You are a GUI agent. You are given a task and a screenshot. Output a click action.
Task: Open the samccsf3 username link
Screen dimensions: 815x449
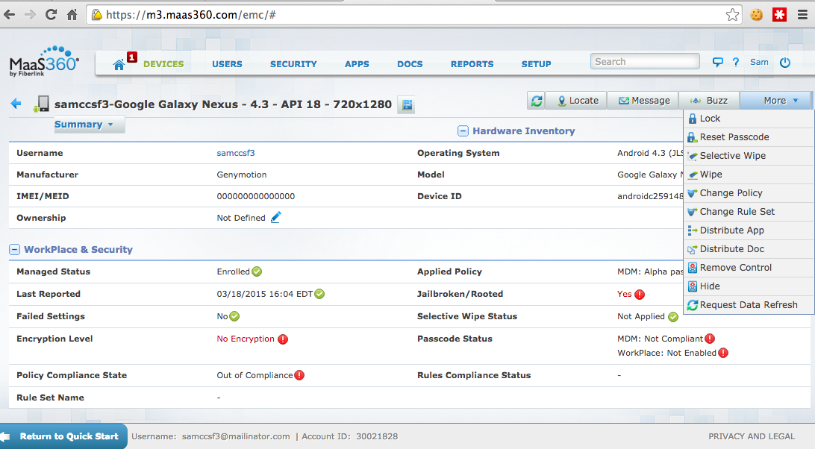(235, 154)
